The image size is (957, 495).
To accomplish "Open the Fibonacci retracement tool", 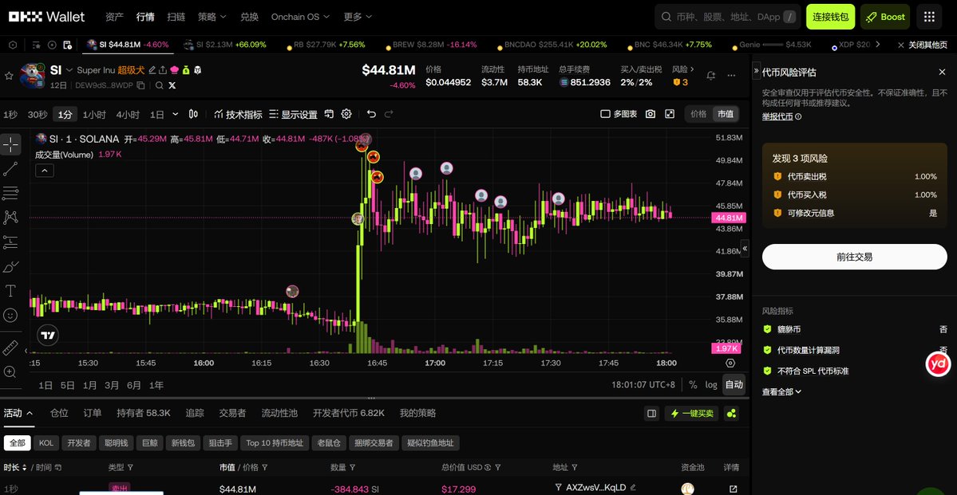I will pos(10,193).
